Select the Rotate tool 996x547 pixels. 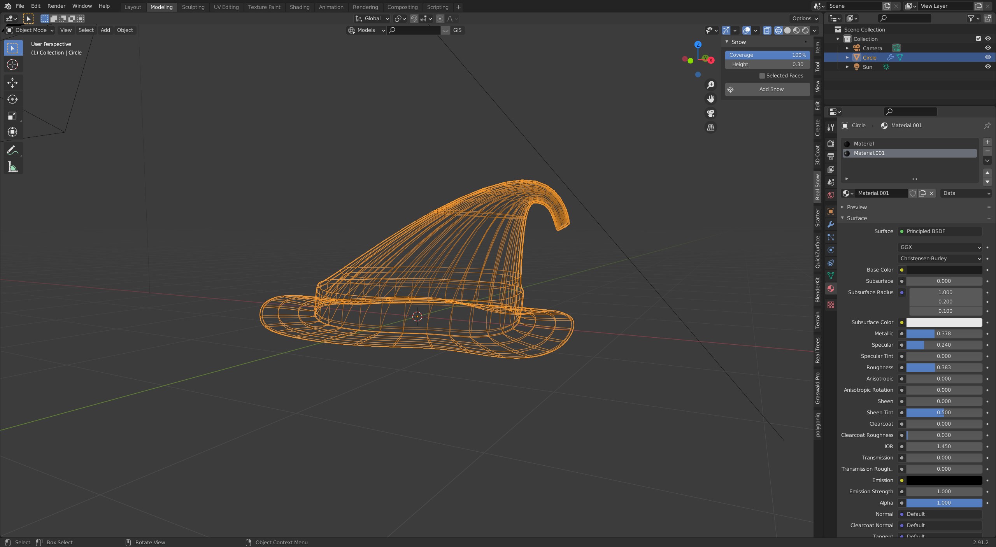(x=12, y=99)
